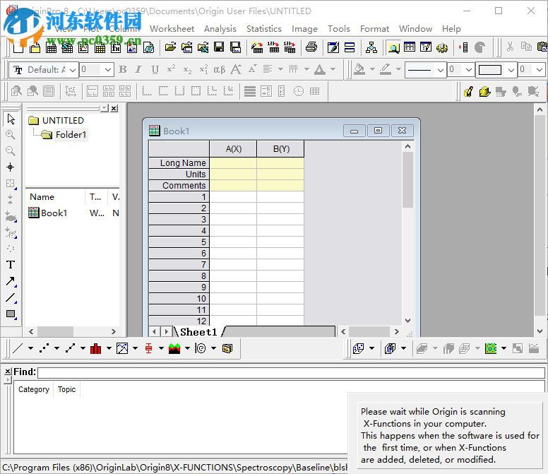
Task: Click the Subscript button
Action: pyautogui.click(x=187, y=69)
